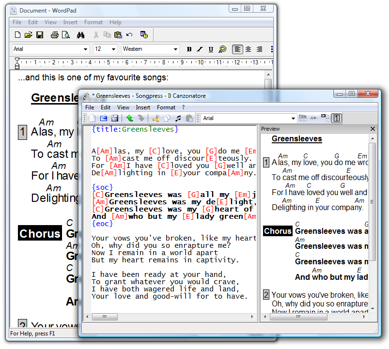The image size is (389, 349).
Task: Save the document with WordPad's floppy disk icon
Action: click(40, 35)
